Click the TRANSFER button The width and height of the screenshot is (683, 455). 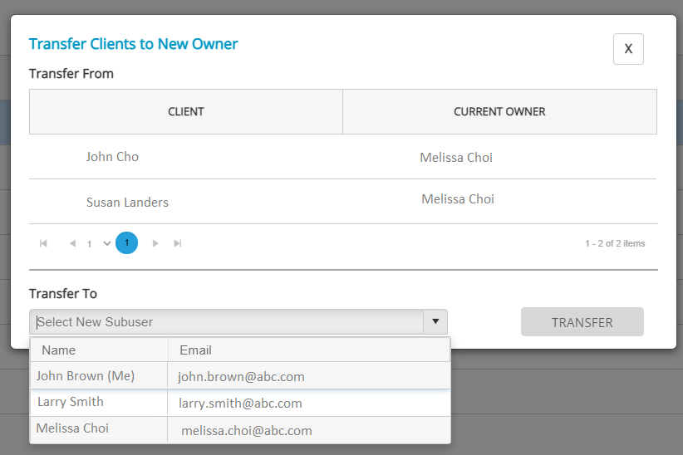582,322
